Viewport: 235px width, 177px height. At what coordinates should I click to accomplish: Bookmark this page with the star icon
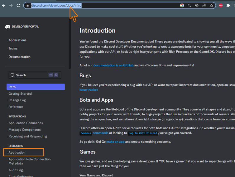[x=212, y=5]
